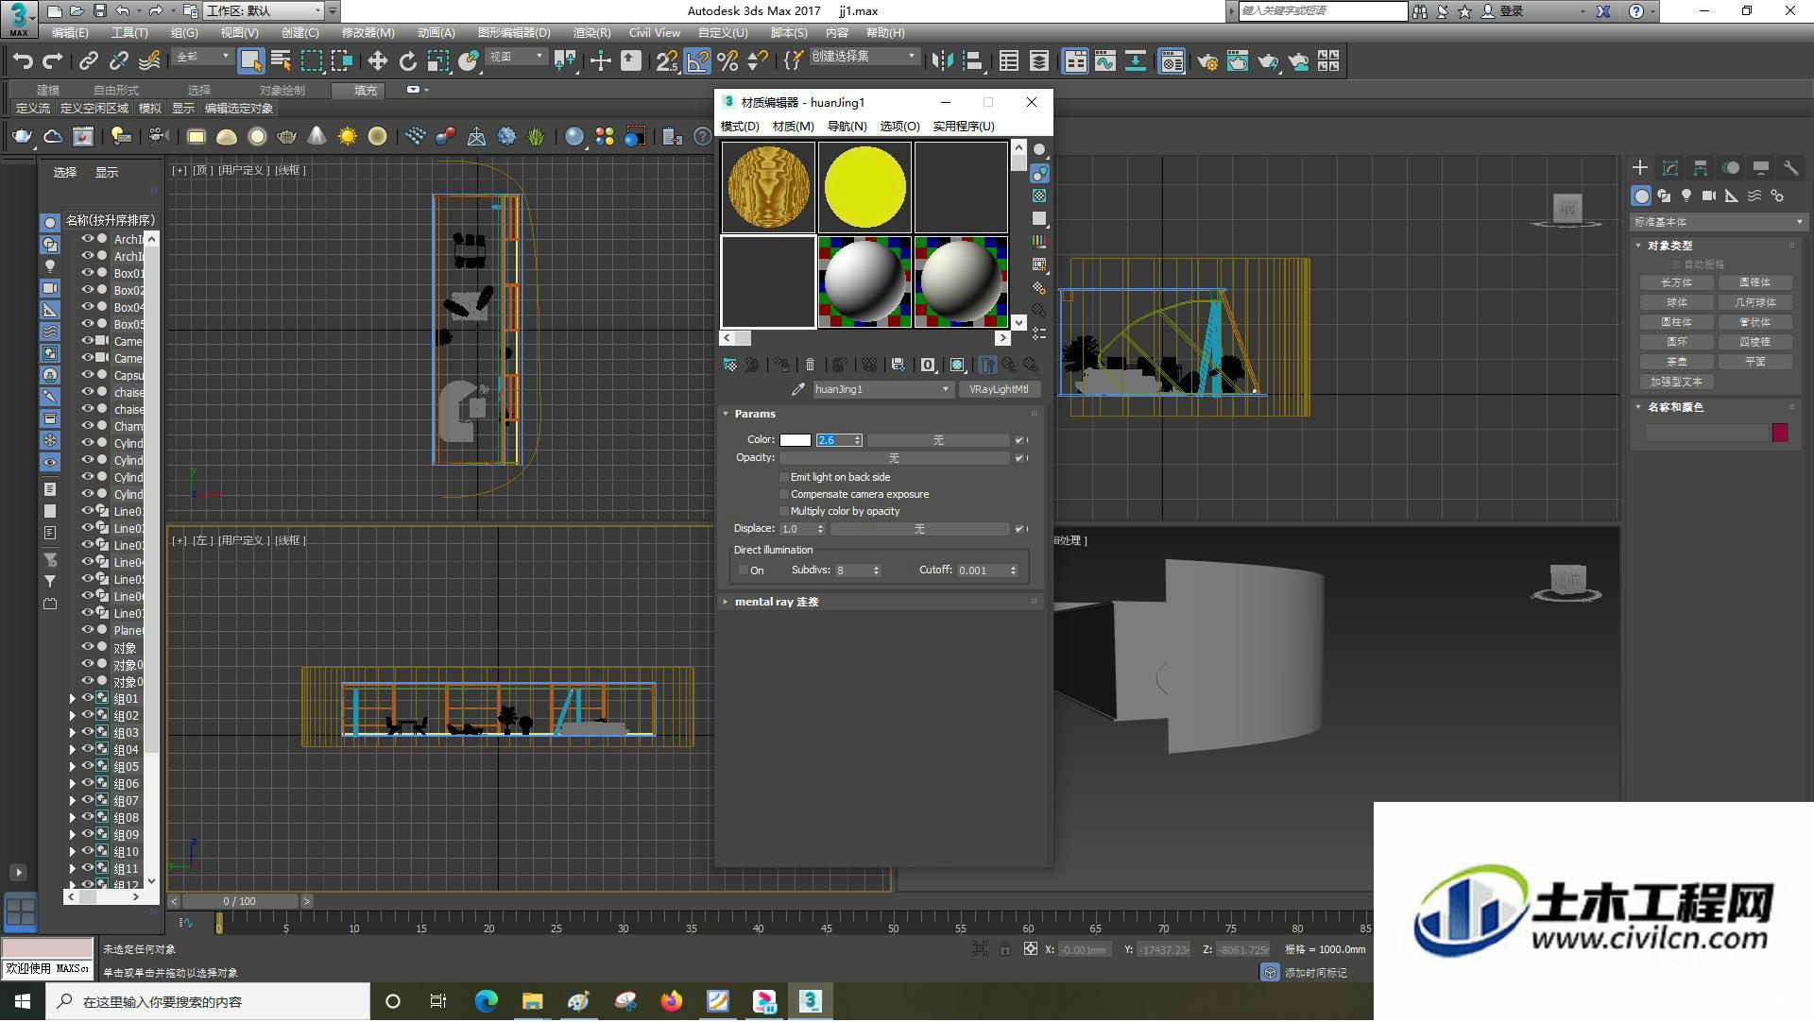Open 材质(M) menu in material editor
This screenshot has width=1814, height=1022.
click(793, 126)
